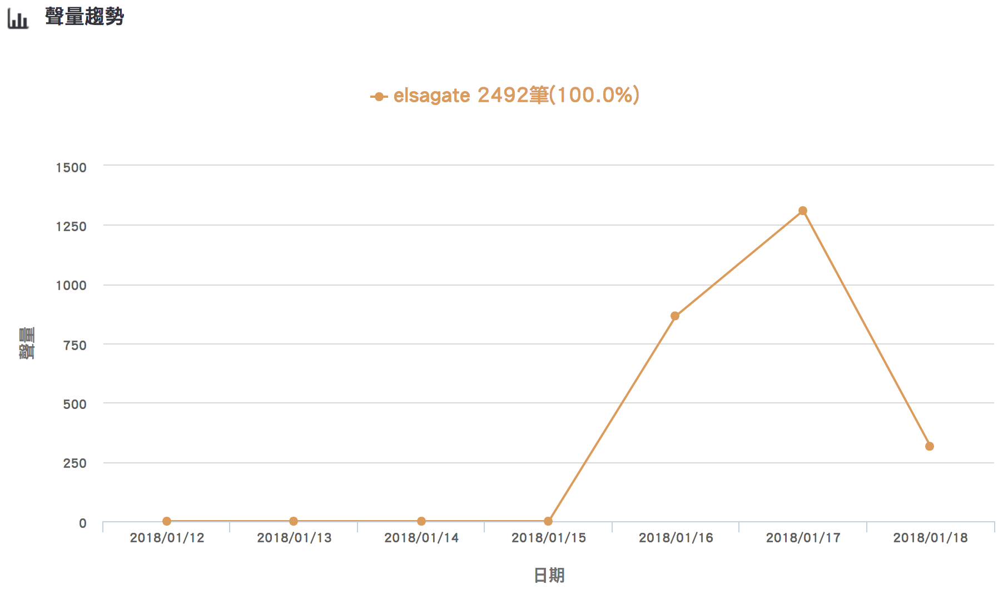Click the 2018/01/16 data point marker

coord(675,316)
